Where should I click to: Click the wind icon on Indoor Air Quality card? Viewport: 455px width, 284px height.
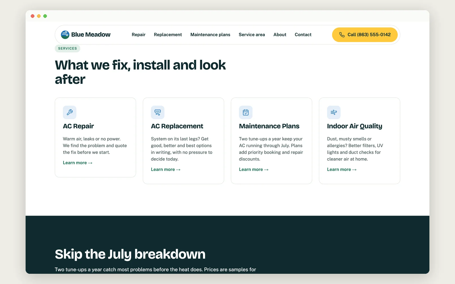coord(334,112)
